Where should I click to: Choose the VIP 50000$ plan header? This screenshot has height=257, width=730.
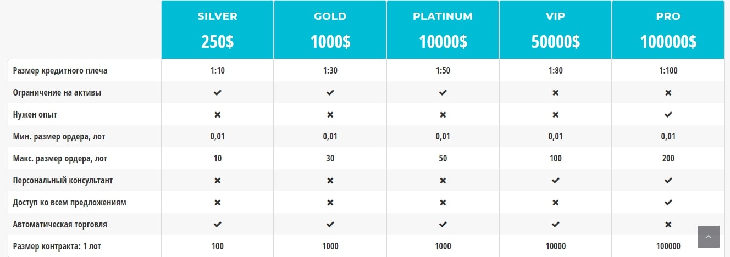pos(555,30)
